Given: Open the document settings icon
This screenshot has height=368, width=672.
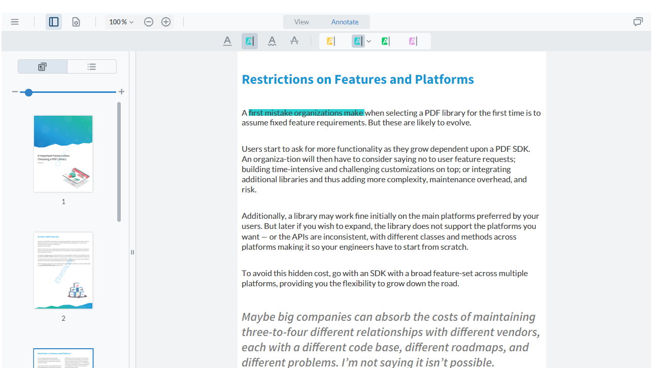Looking at the screenshot, I should coord(76,21).
